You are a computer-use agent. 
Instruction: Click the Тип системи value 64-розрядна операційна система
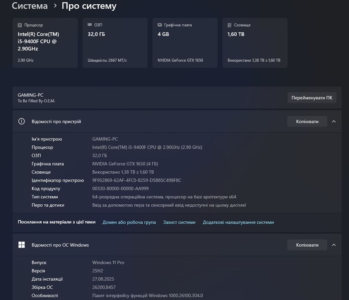click(164, 197)
